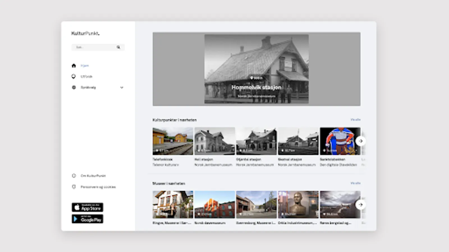Click the Hjem home icon
Screen dimensions: 449x252
(74, 66)
